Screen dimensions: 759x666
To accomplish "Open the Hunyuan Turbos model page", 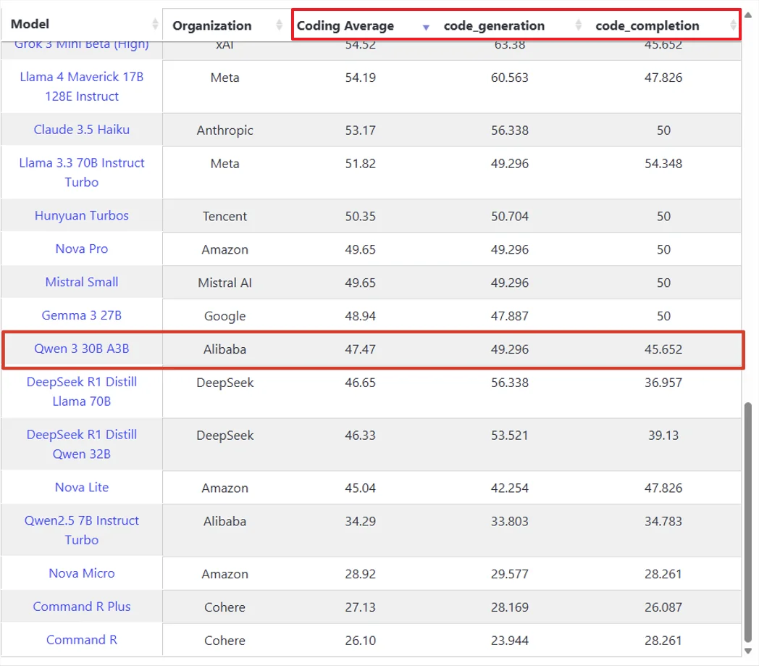I will (x=82, y=215).
